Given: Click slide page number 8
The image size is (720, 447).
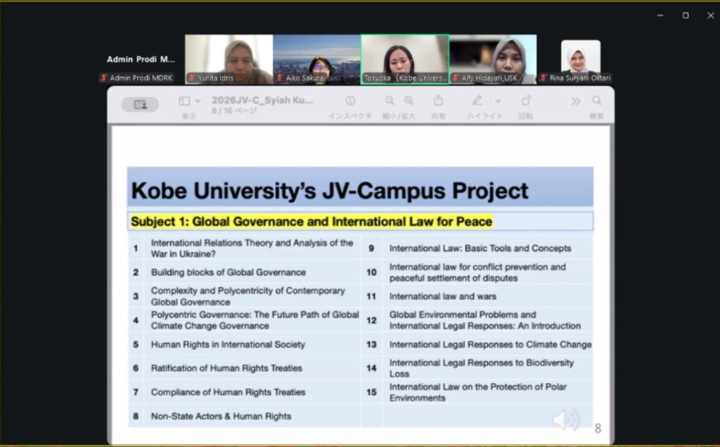Looking at the screenshot, I should click(598, 429).
